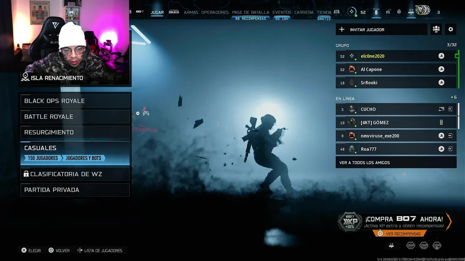Click the Elegir prompt at bottom
This screenshot has width=465, height=261.
click(31, 250)
